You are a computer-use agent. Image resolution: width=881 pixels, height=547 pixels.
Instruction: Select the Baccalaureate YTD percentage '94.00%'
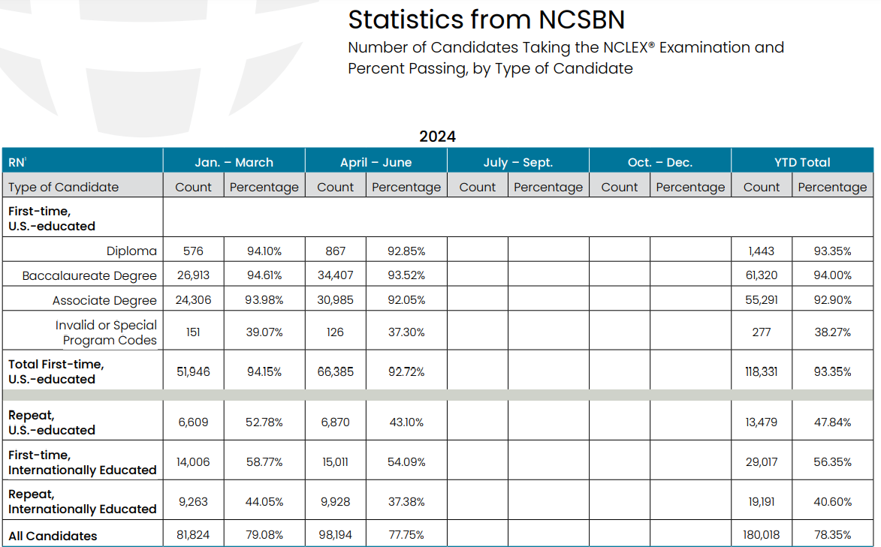[833, 275]
